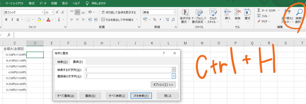Open 置換後の文字列 history dropdown arrow

pyautogui.click(x=174, y=76)
